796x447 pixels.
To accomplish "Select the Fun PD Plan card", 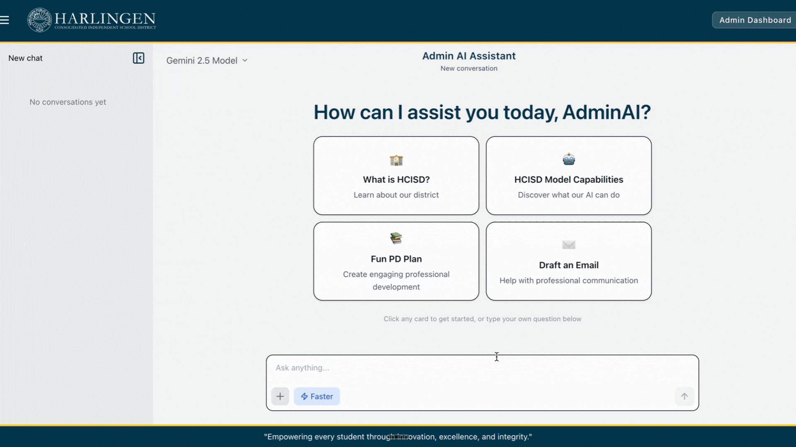I will [x=396, y=261].
